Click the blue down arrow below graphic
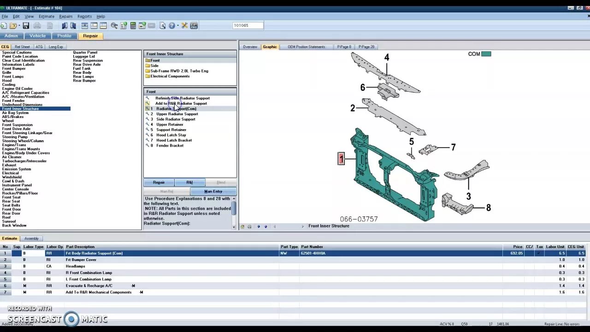 [259, 226]
